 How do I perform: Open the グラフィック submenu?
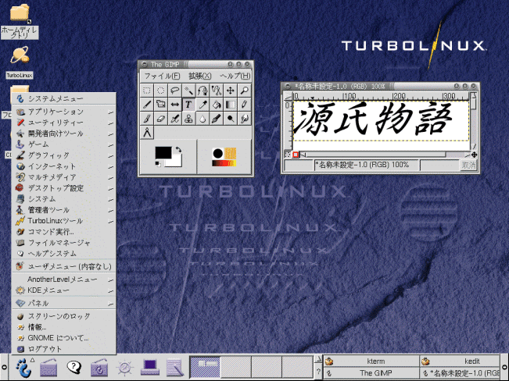[x=64, y=155]
